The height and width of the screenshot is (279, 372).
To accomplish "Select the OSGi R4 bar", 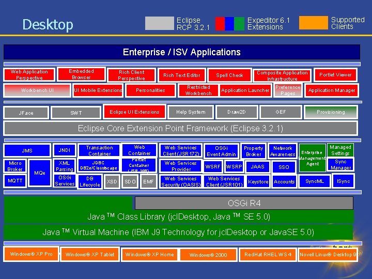I will [244, 203].
